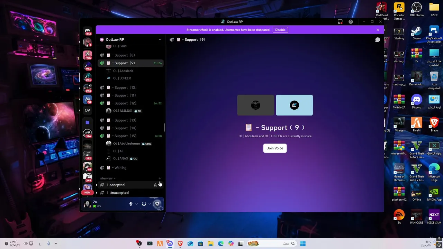This screenshot has width=443, height=249.
Task: Collapse the Interview category
Action: coord(107,178)
